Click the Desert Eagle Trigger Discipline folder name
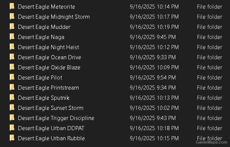The width and height of the screenshot is (230, 147). (56, 118)
